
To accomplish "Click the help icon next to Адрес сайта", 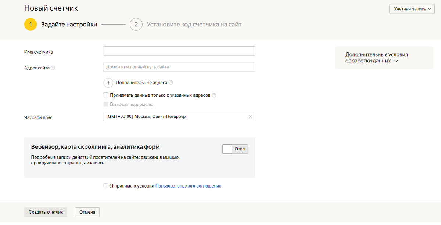I will (x=53, y=68).
